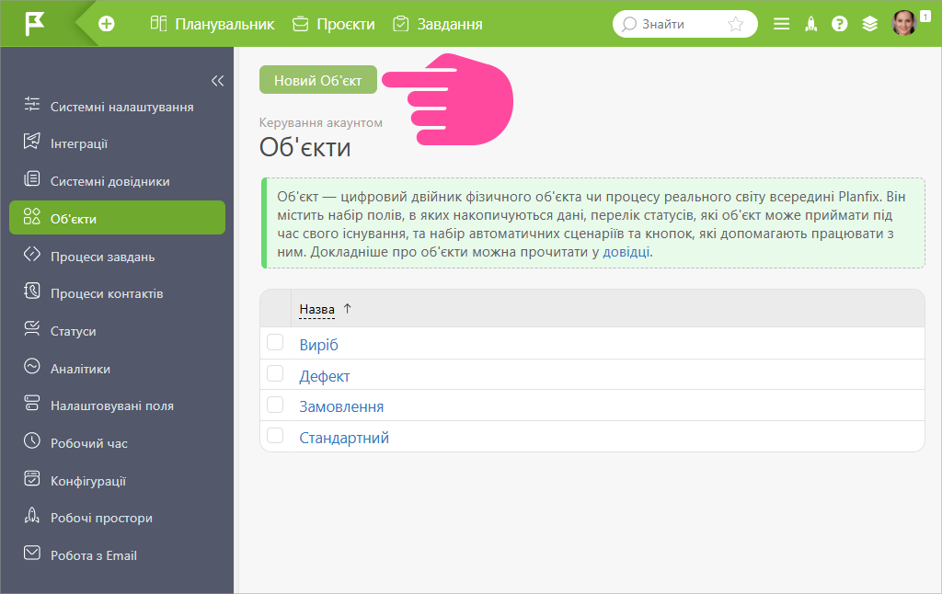Click the Робочі простори rocket icon
942x594 pixels.
coord(32,515)
